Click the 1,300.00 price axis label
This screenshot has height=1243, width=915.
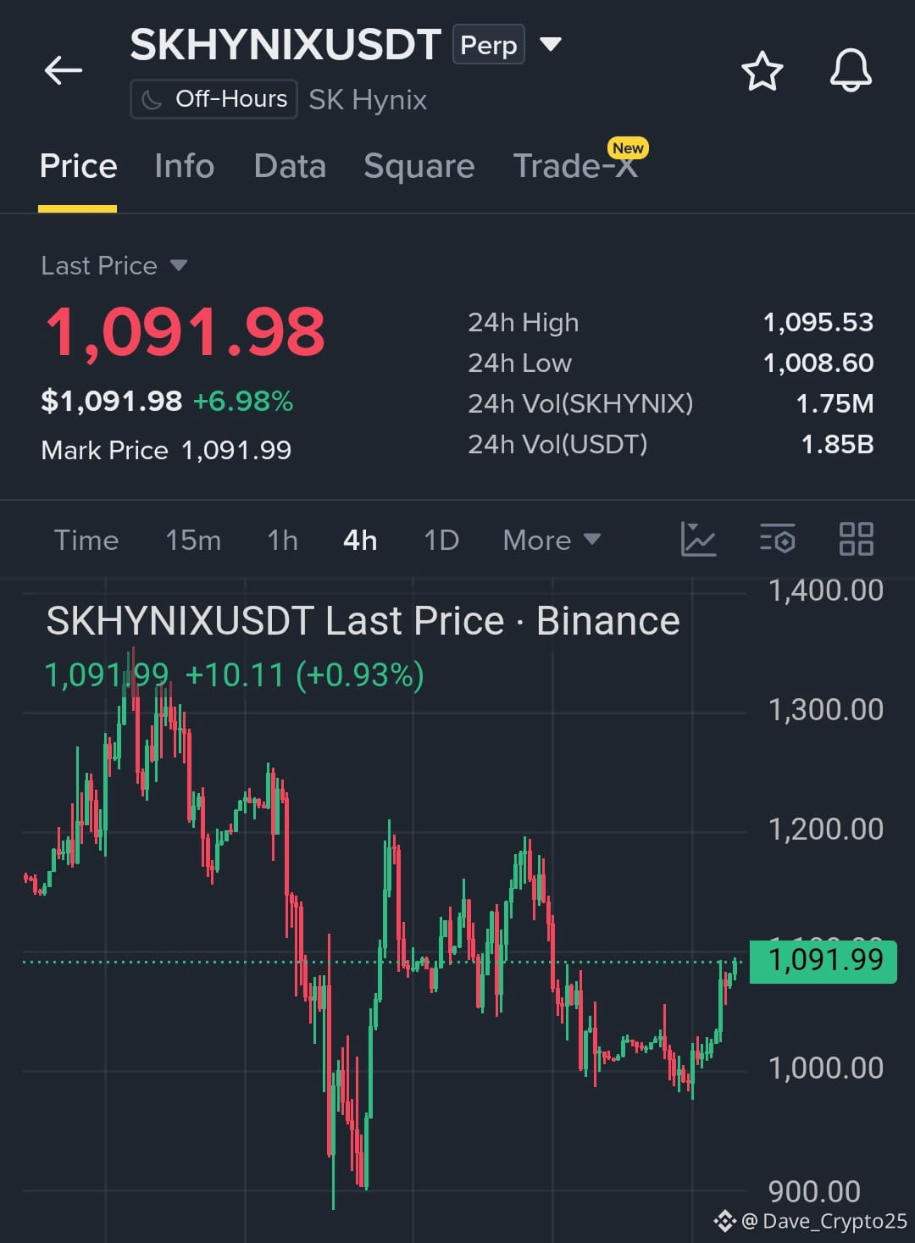pyautogui.click(x=825, y=709)
